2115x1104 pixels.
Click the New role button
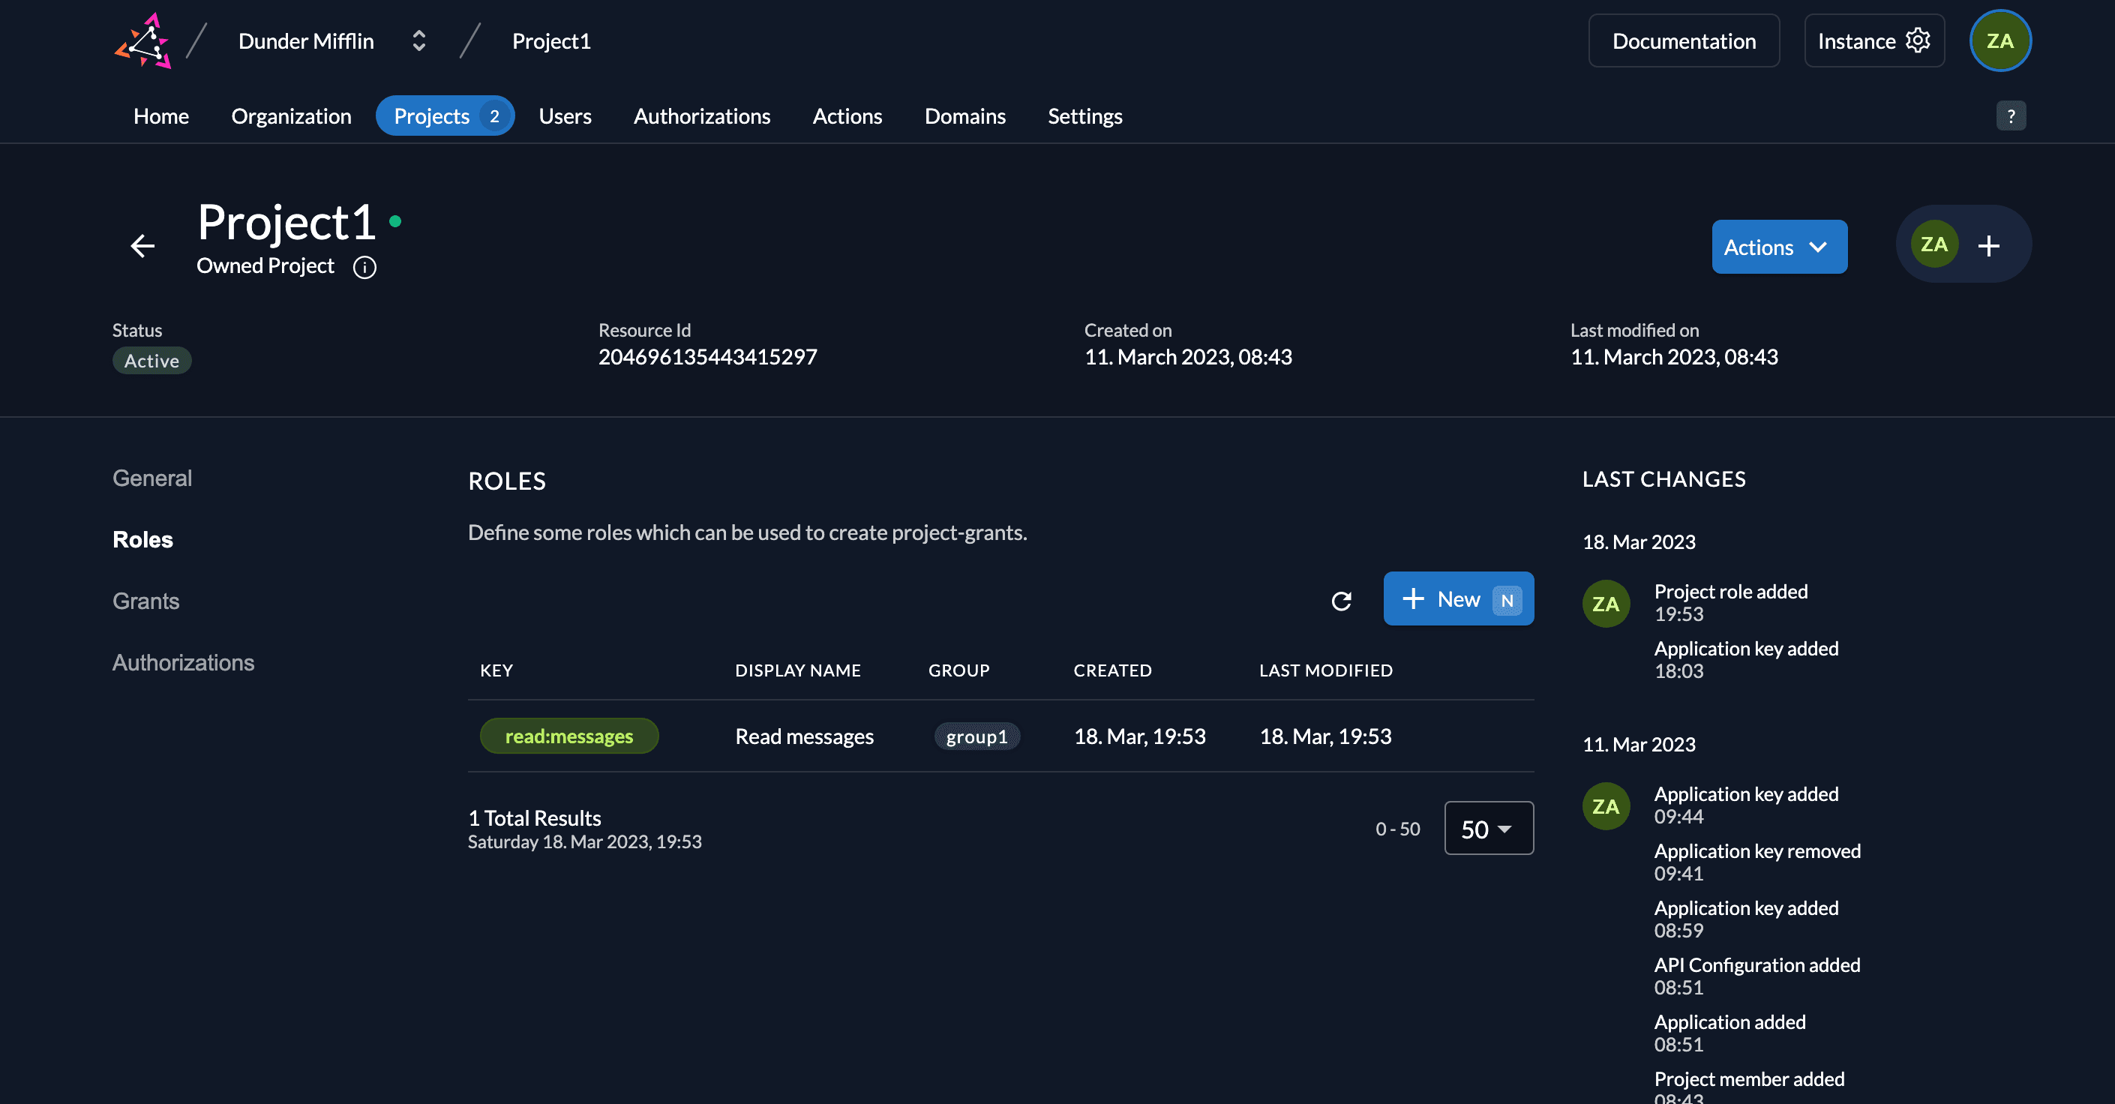click(x=1457, y=599)
